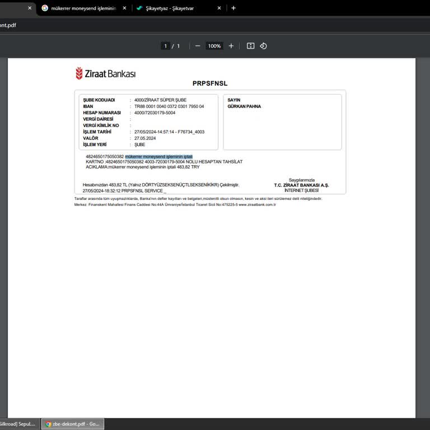The width and height of the screenshot is (430, 430).
Task: Open a new browser tab
Action: point(233,8)
